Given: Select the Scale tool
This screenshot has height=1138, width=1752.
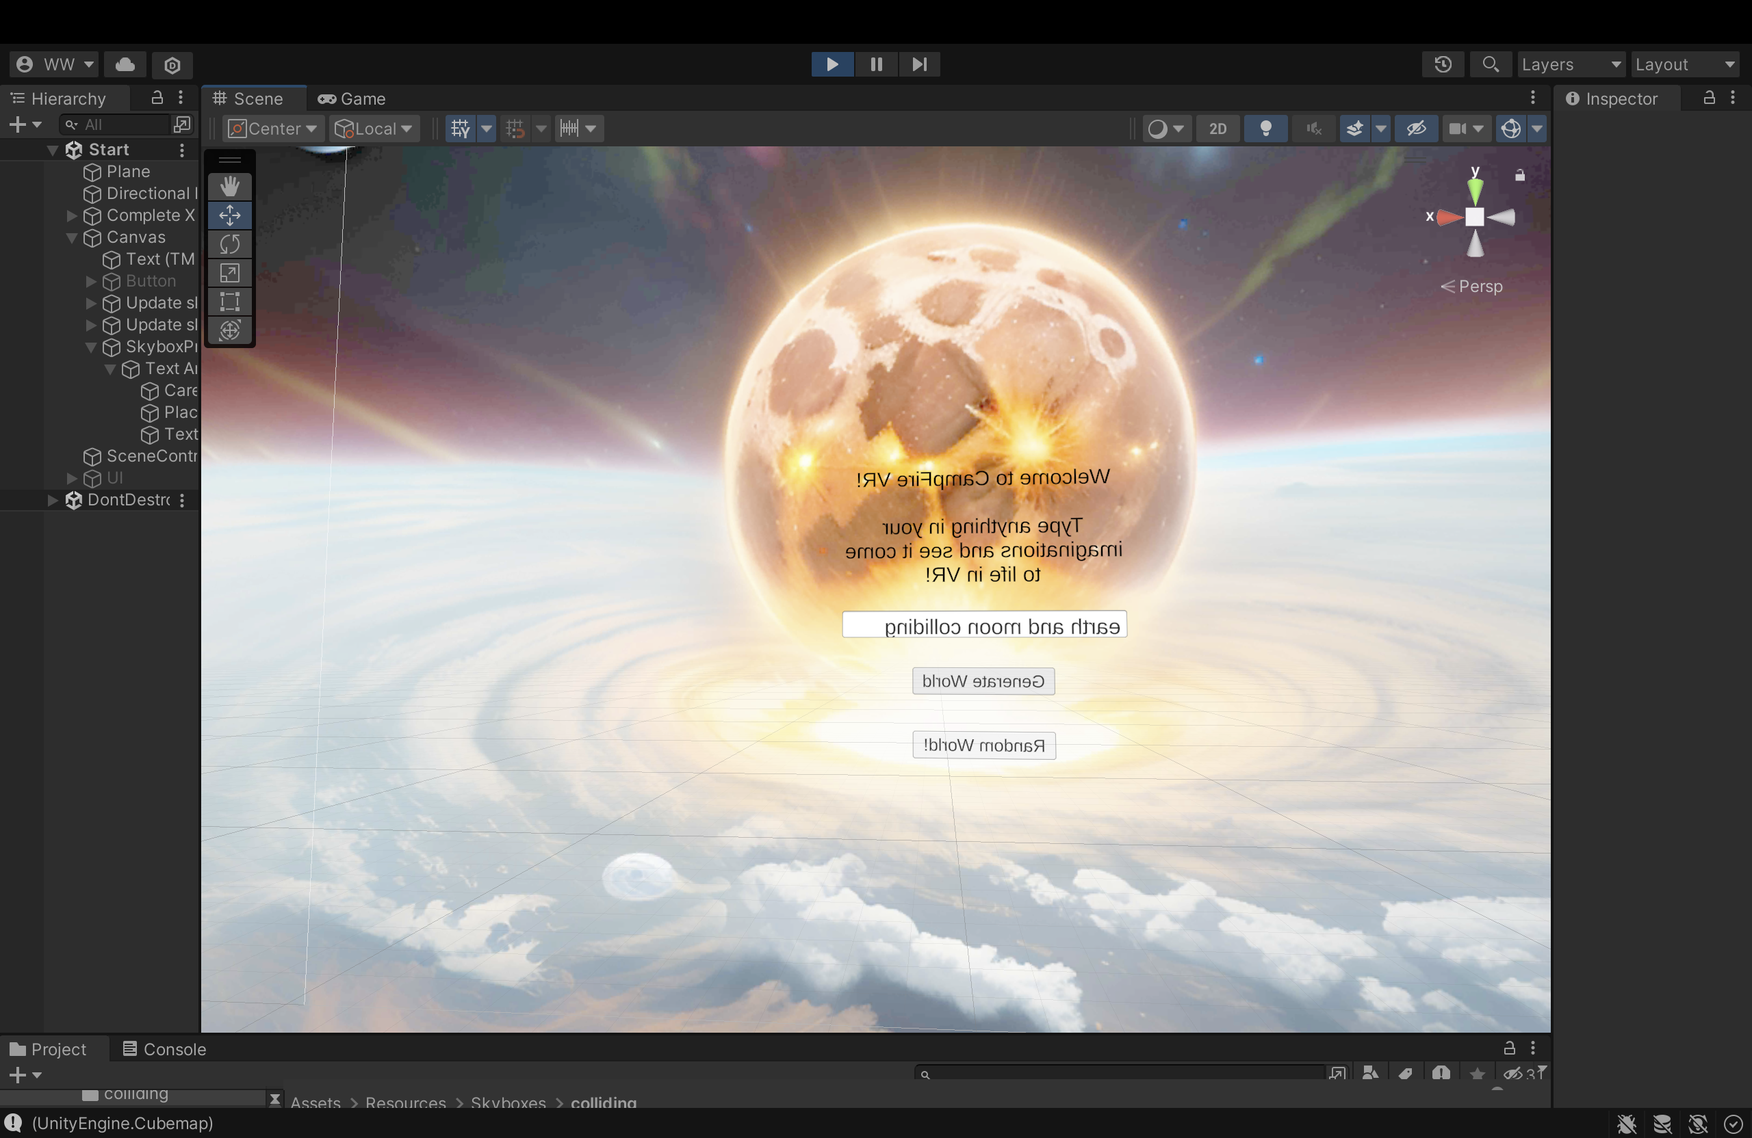Looking at the screenshot, I should coord(230,273).
